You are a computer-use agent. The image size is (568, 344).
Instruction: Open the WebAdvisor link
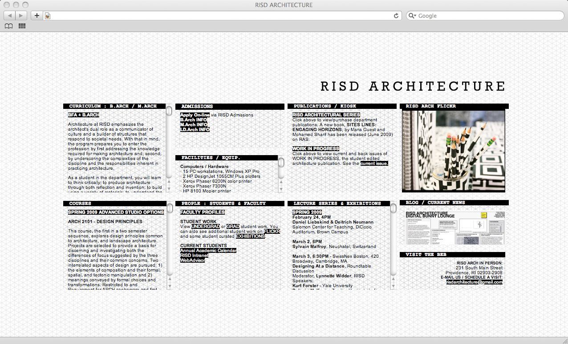click(193, 260)
